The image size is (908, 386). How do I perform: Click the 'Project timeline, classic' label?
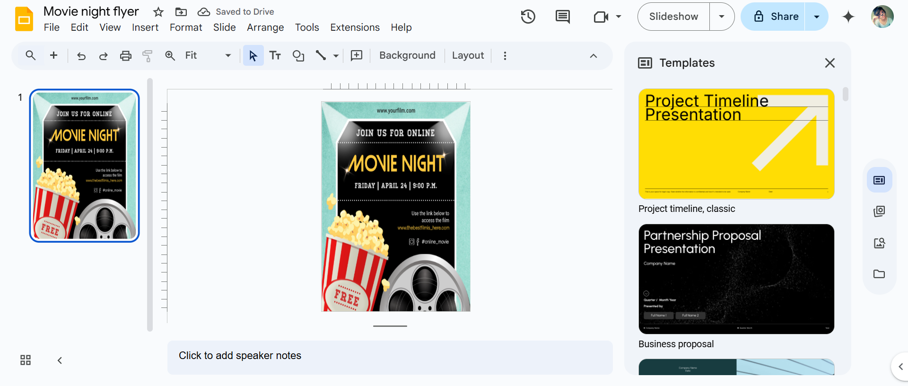(x=687, y=209)
